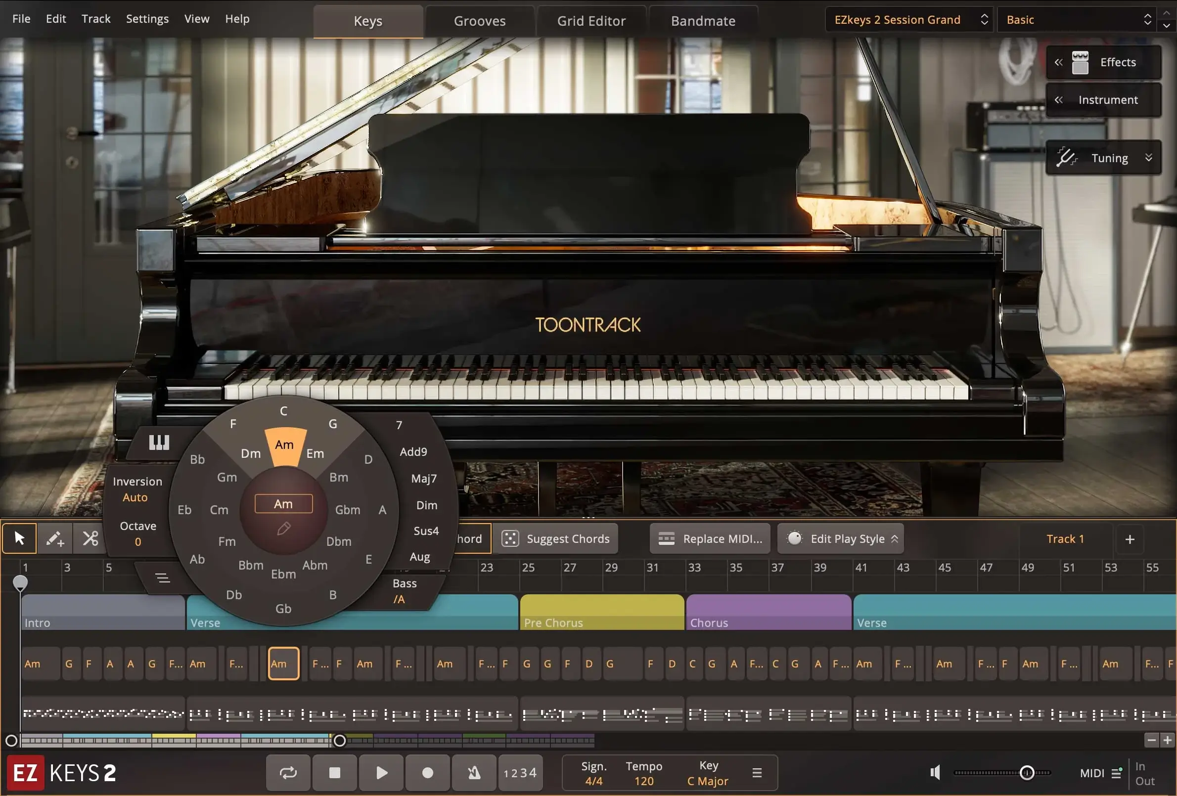Toggle the metronome on
The width and height of the screenshot is (1177, 796).
coord(474,772)
